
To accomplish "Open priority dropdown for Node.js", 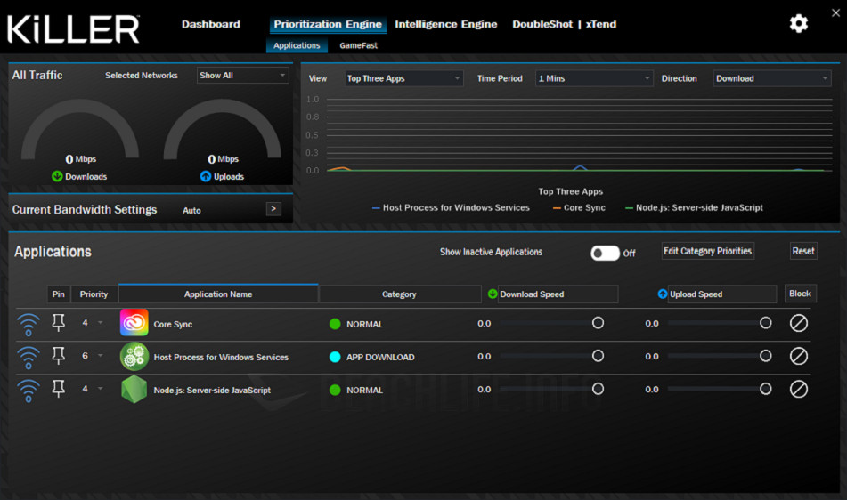I will point(101,389).
